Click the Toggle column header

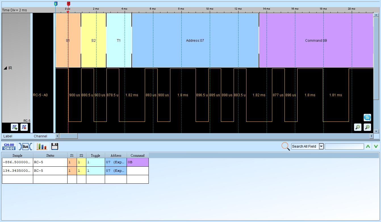click(95, 156)
